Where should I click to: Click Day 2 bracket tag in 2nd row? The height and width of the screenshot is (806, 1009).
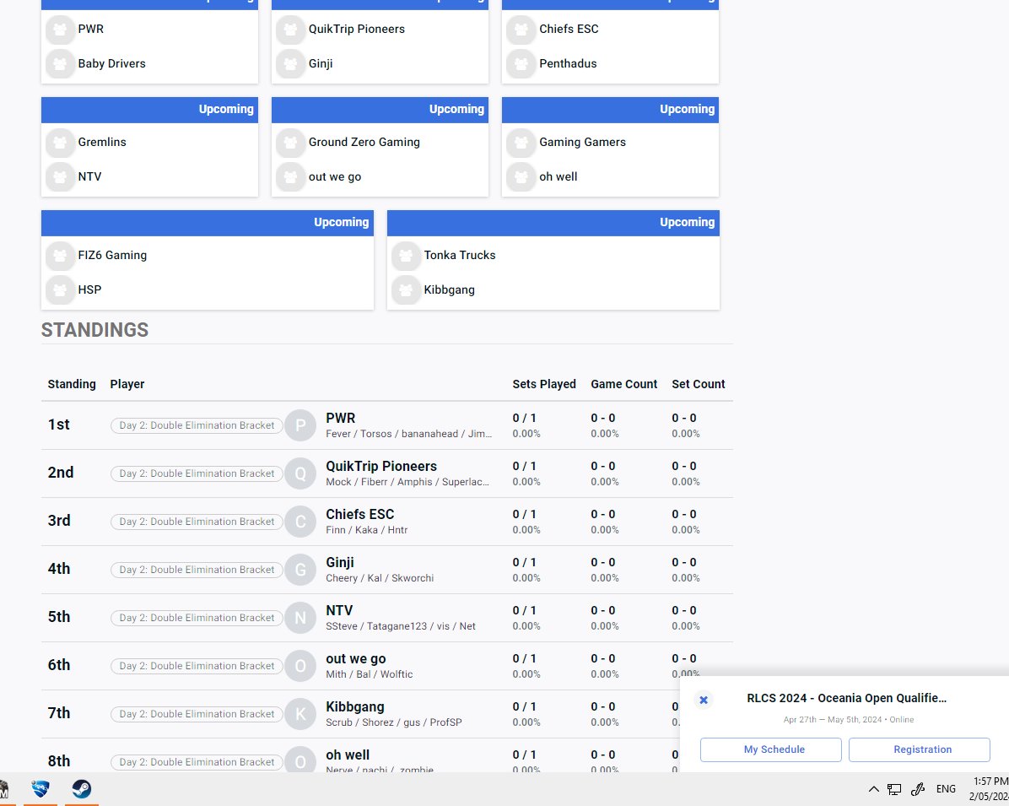pyautogui.click(x=197, y=473)
